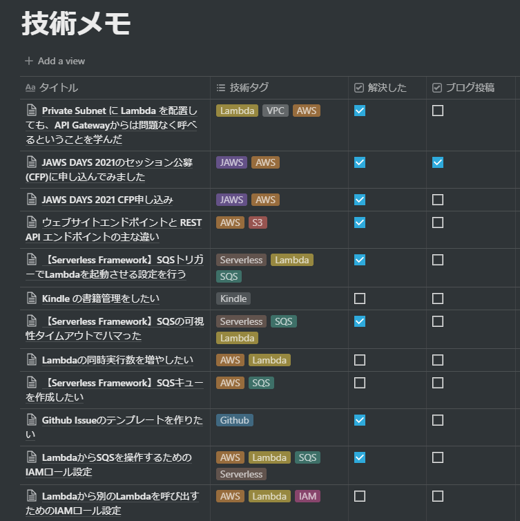Viewport: 520px width, 521px height.
Task: Open Private Subnet に Lambda を配置 page
Action: (x=112, y=125)
